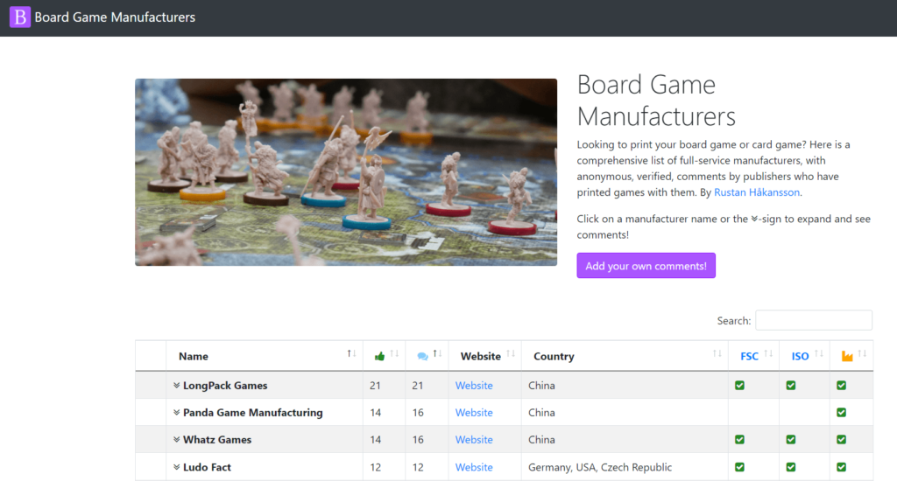897x481 pixels.
Task: Open the LongPack Games Website link
Action: (x=474, y=386)
